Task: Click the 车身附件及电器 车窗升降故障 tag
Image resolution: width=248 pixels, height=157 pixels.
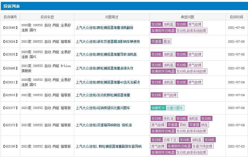Action: 190,146
